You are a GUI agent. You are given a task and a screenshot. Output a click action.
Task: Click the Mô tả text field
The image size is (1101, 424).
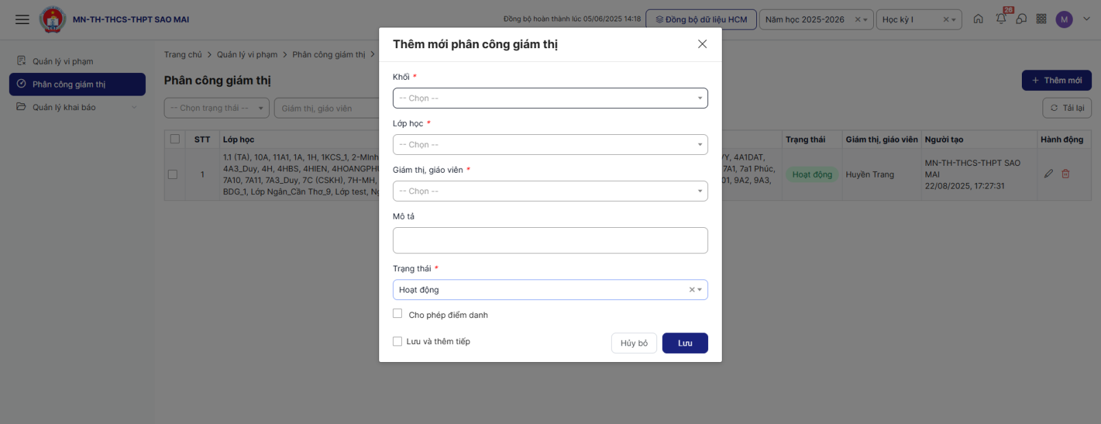click(550, 240)
